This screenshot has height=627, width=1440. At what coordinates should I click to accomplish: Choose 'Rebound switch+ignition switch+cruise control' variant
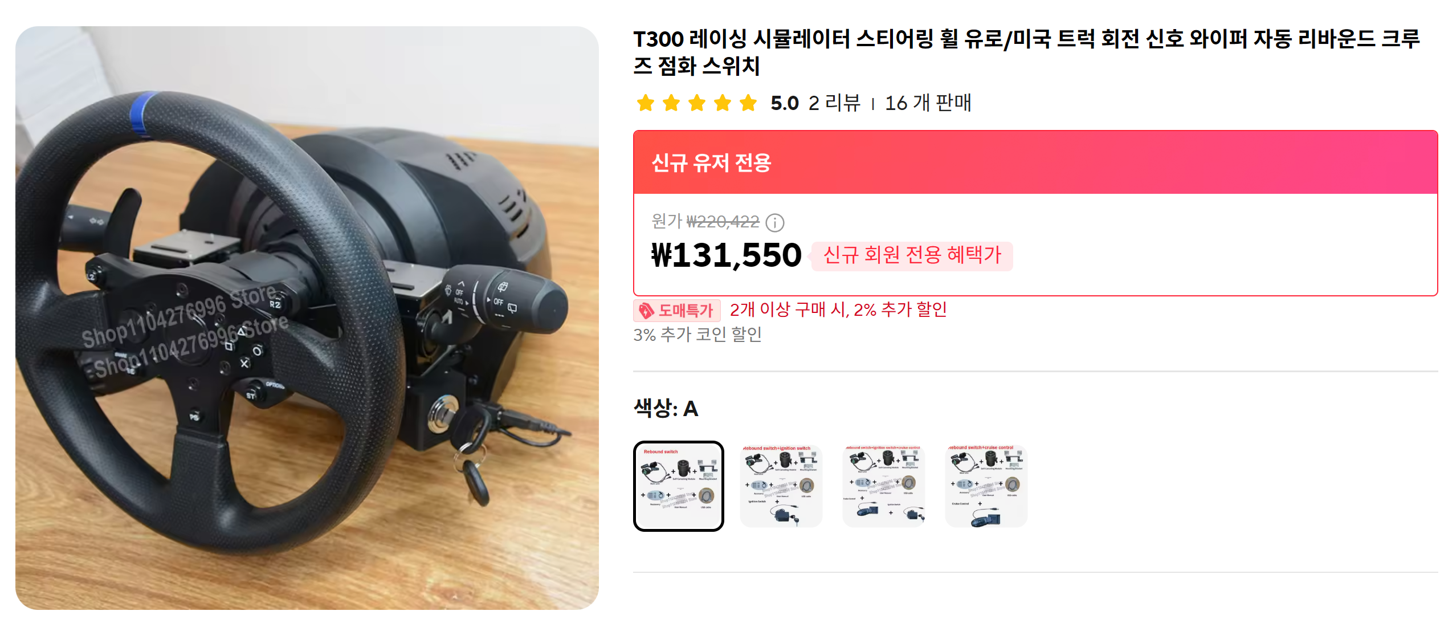click(884, 486)
